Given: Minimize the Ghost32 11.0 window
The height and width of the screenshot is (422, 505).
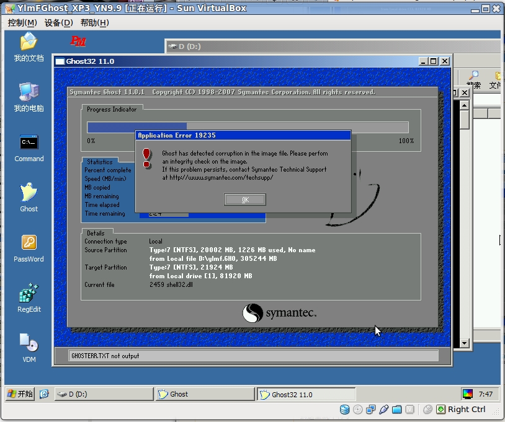Looking at the screenshot, I should [x=423, y=61].
